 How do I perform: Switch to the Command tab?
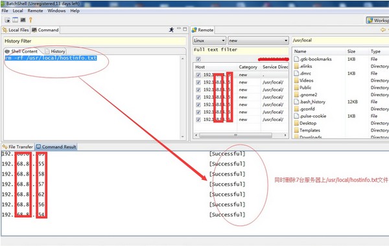45,30
